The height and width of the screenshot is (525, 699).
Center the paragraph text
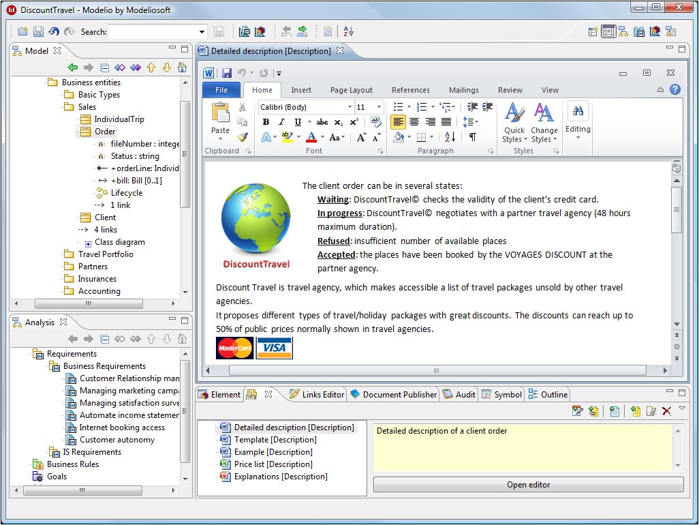coord(414,121)
